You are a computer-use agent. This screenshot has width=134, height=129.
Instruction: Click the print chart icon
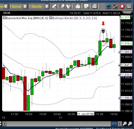coord(78,6)
